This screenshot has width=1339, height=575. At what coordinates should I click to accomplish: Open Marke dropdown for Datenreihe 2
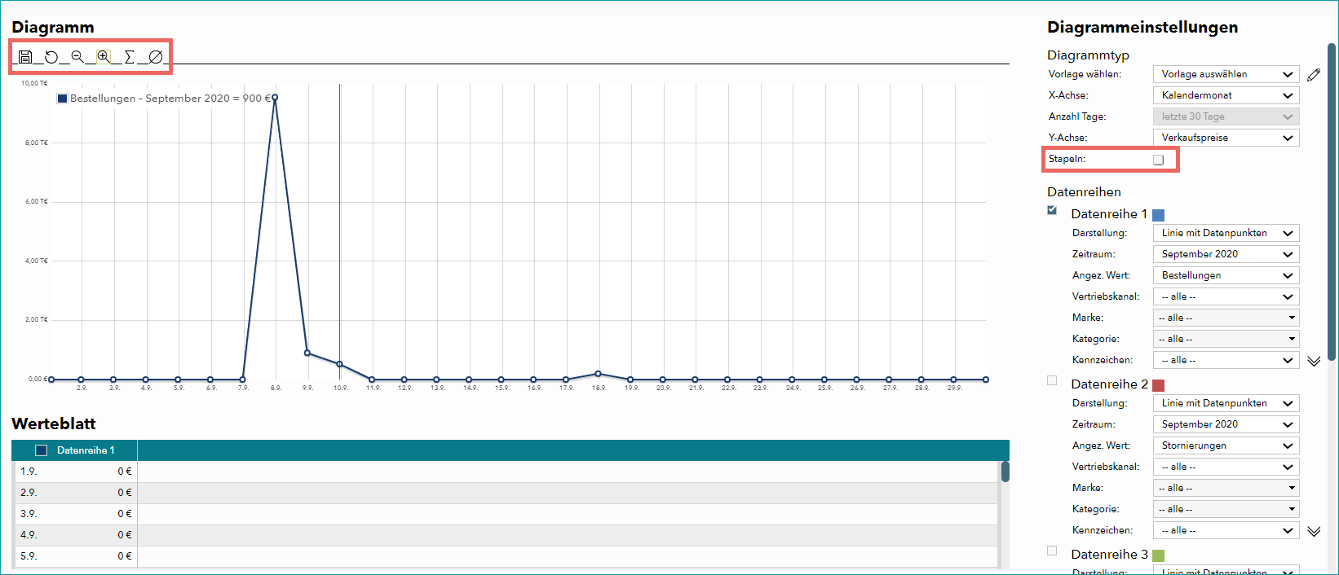click(x=1226, y=488)
